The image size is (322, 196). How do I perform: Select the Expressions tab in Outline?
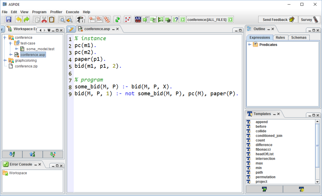coord(260,38)
